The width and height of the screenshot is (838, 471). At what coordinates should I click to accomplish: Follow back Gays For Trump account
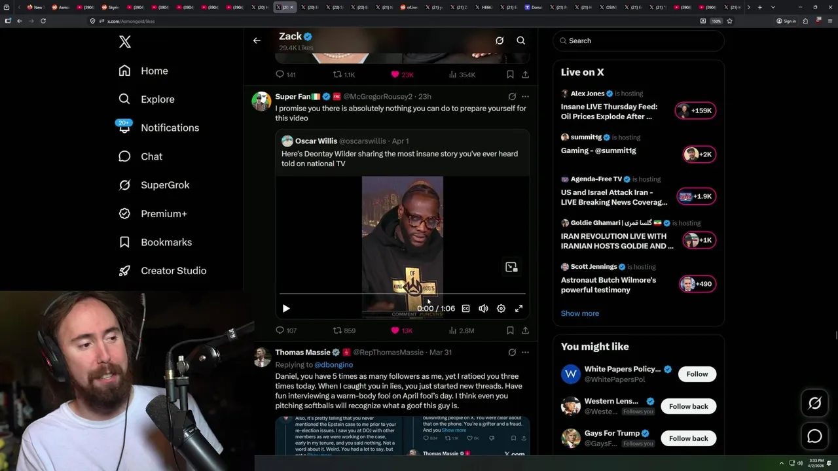(x=688, y=438)
